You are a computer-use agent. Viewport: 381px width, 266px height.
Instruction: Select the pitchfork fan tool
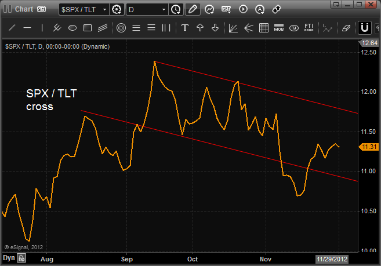(x=249, y=28)
